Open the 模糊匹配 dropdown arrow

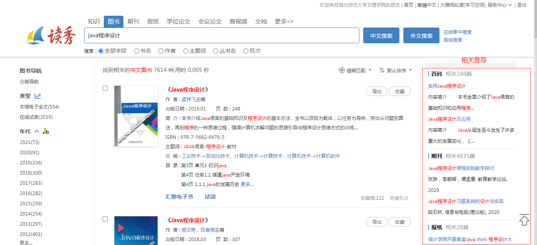click(370, 70)
